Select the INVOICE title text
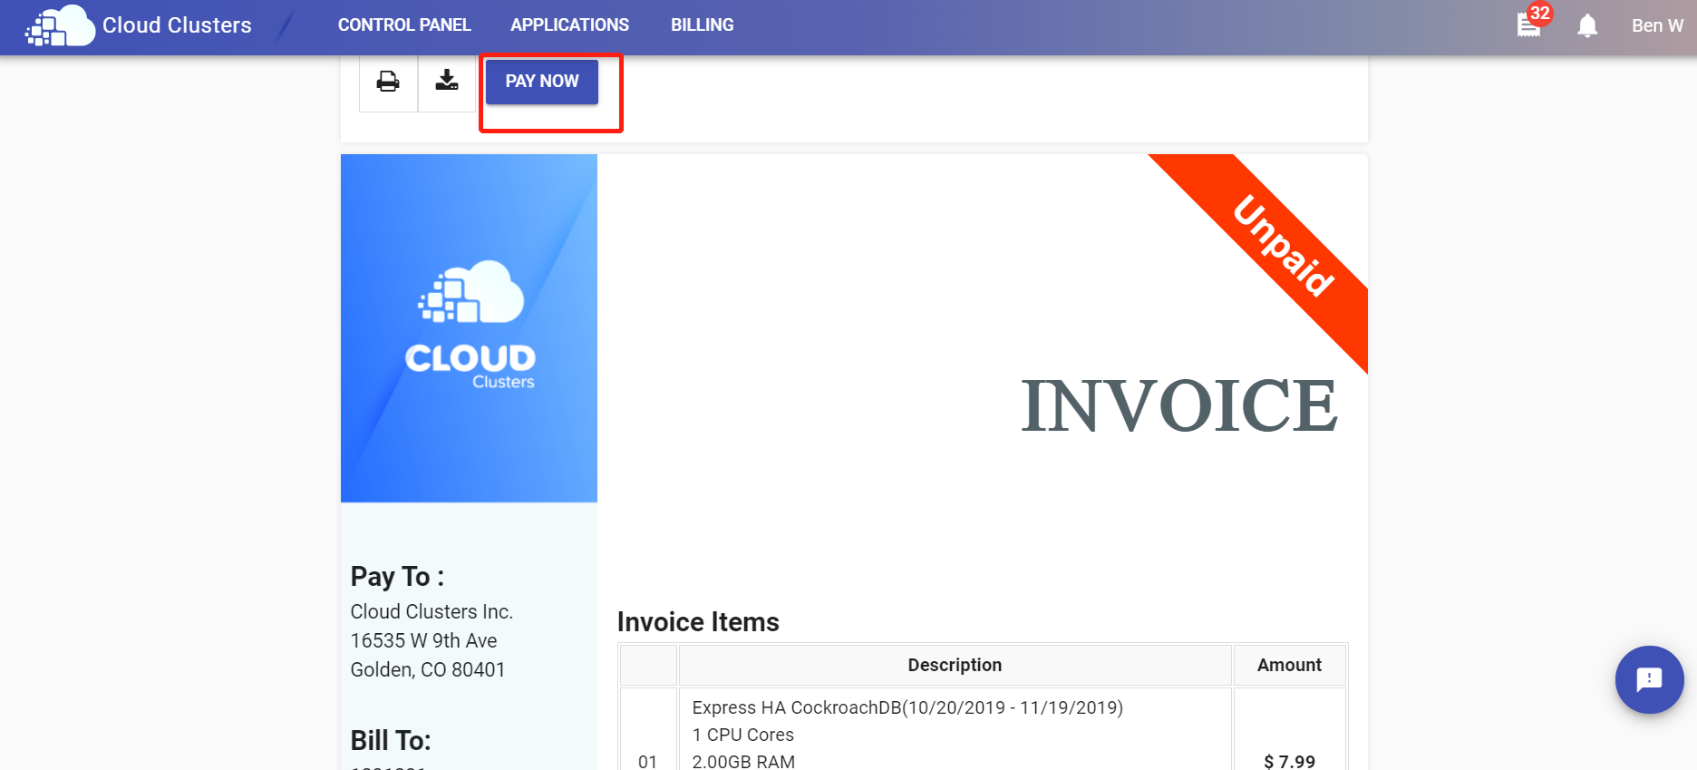 [1179, 404]
